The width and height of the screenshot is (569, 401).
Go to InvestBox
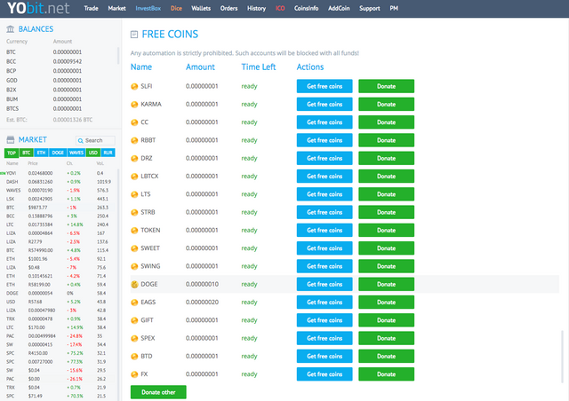(148, 8)
